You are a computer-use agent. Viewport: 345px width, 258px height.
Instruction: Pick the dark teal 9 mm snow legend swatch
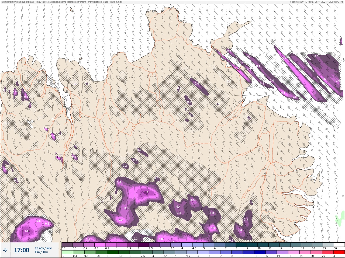click(252, 245)
